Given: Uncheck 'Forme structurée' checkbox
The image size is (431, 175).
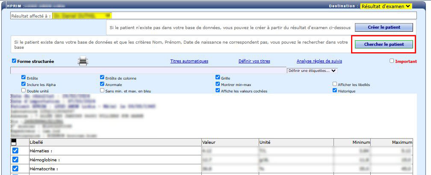Looking at the screenshot, I should tap(14, 61).
